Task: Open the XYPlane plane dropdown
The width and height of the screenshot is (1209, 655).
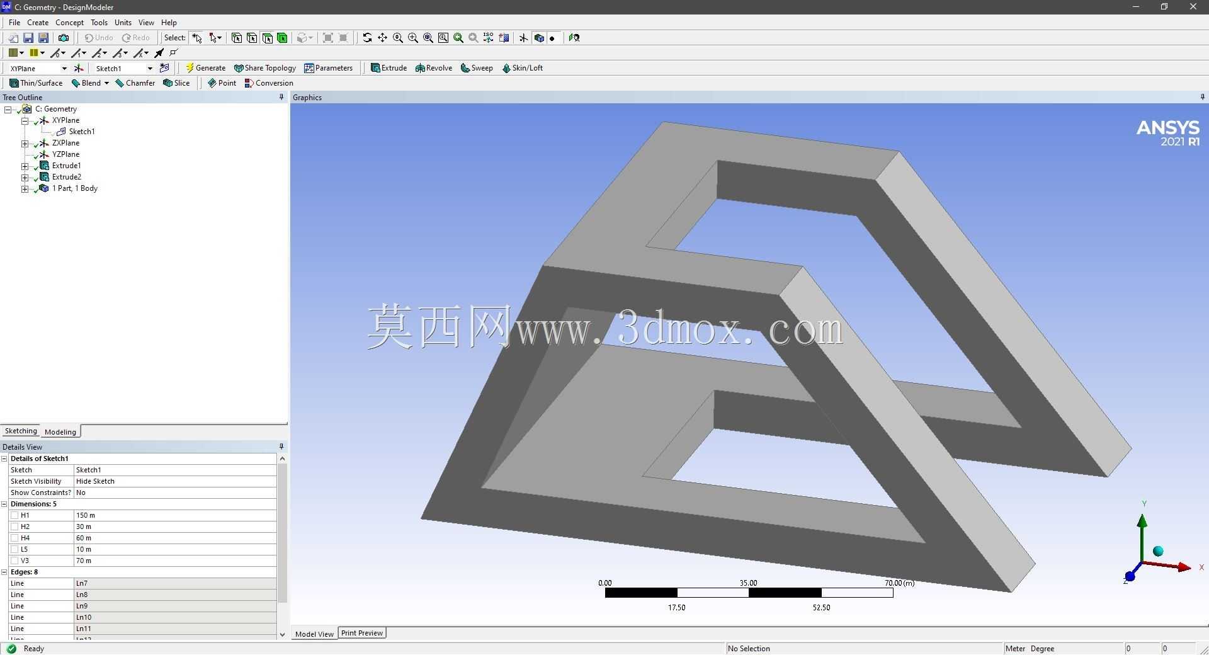Action: [64, 68]
